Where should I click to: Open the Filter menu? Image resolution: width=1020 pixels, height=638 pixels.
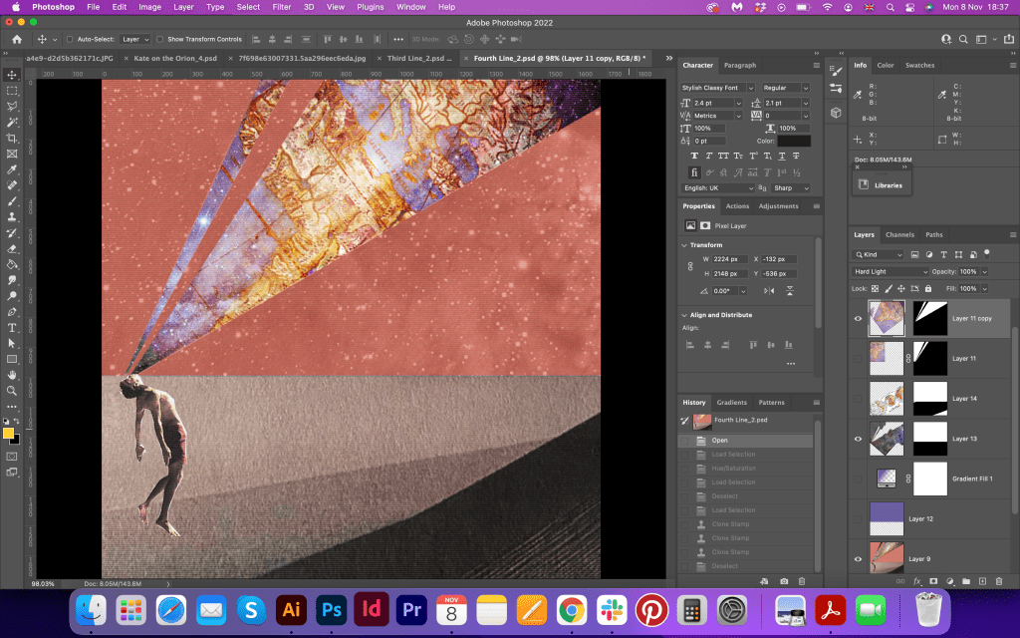282,7
